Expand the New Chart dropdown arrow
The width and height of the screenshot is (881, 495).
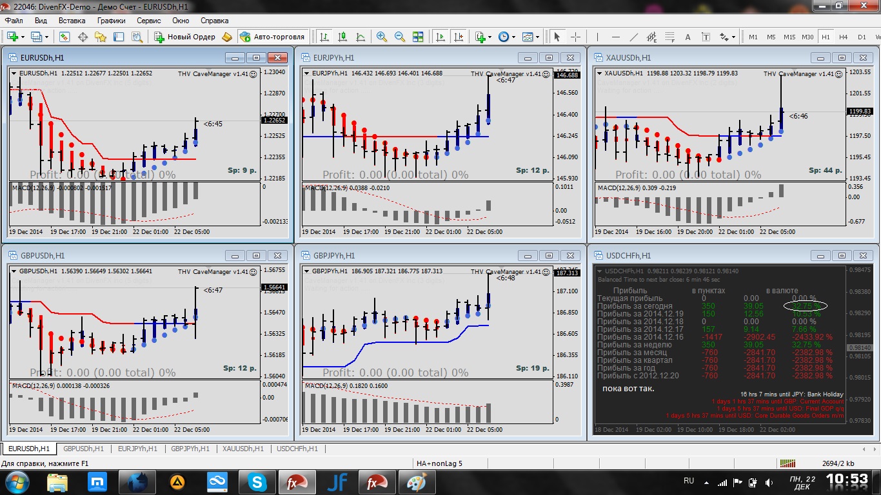[x=23, y=37]
